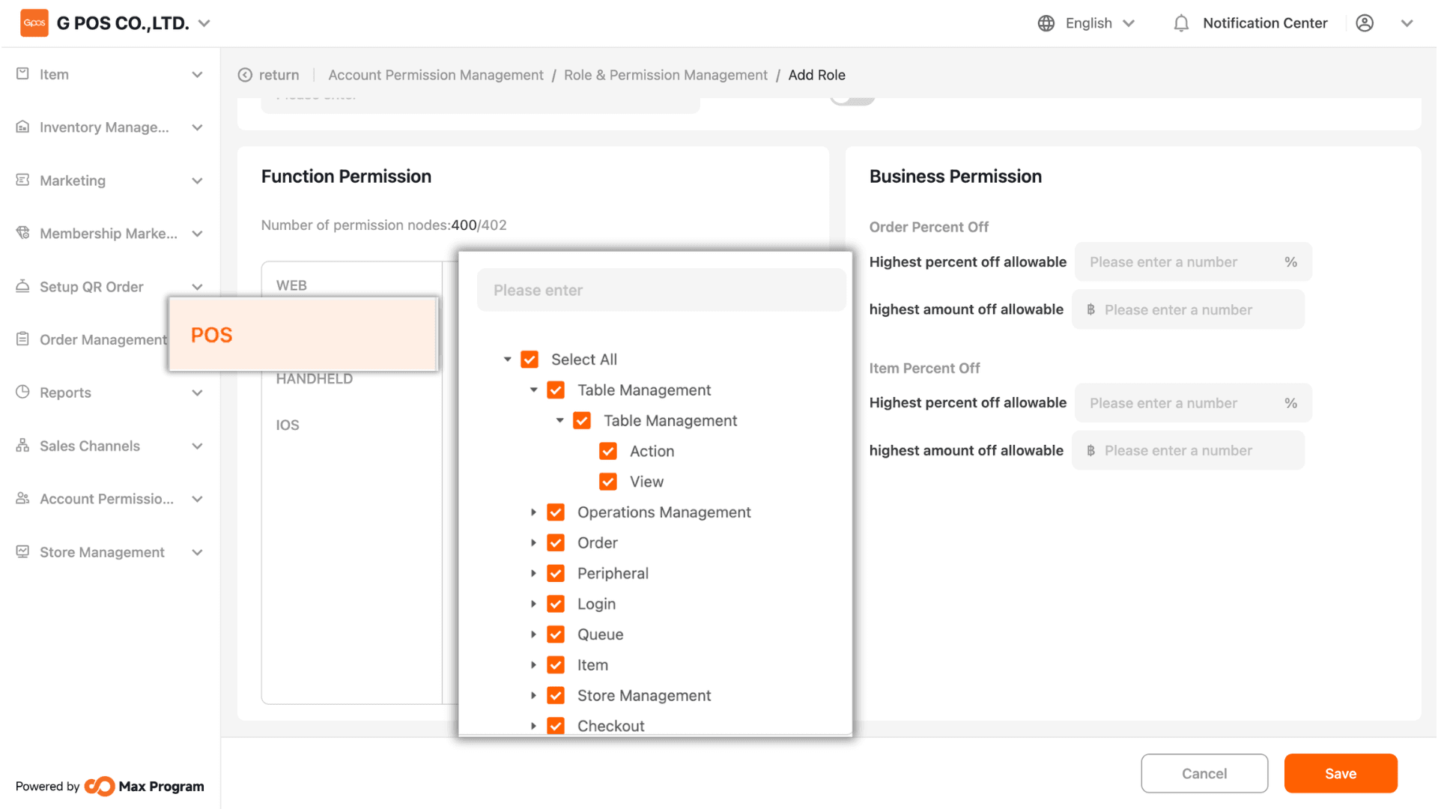Uncheck the Action permission checkbox
Viewport: 1438px width, 809px height.
pyautogui.click(x=608, y=451)
